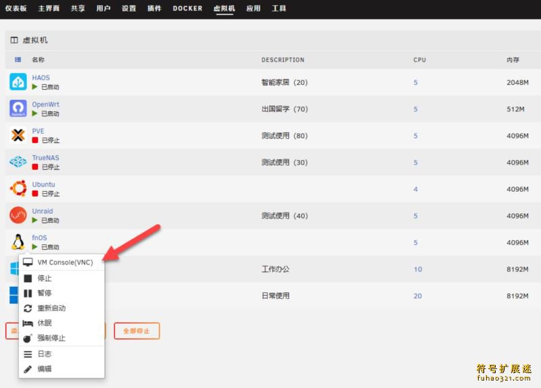The width and height of the screenshot is (541, 388).
Task: Click the restart arrows icon in menu
Action: point(28,308)
